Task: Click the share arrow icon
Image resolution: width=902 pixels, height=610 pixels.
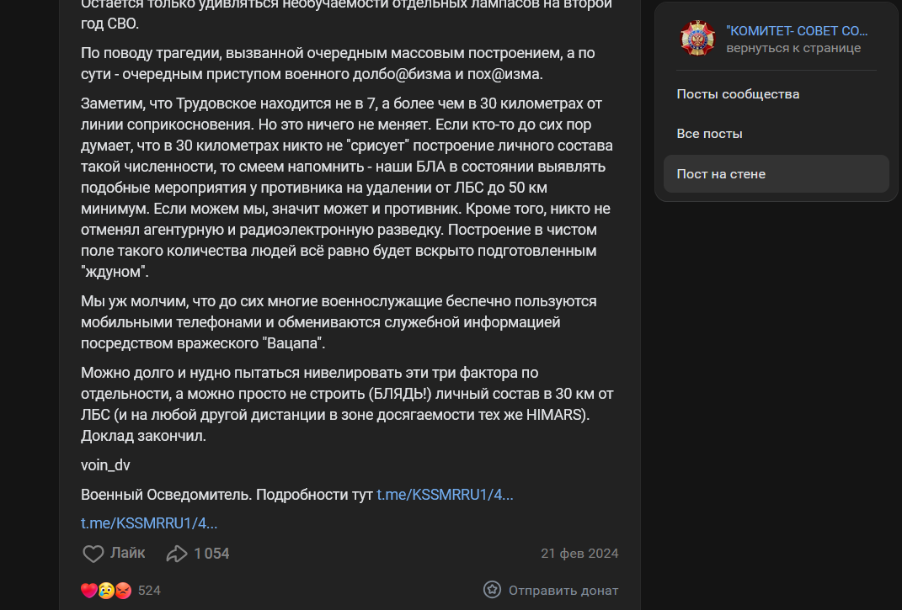Action: point(177,554)
